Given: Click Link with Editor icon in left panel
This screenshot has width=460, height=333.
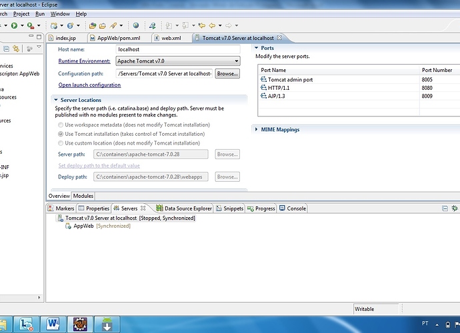Looking at the screenshot, I should [x=16, y=49].
